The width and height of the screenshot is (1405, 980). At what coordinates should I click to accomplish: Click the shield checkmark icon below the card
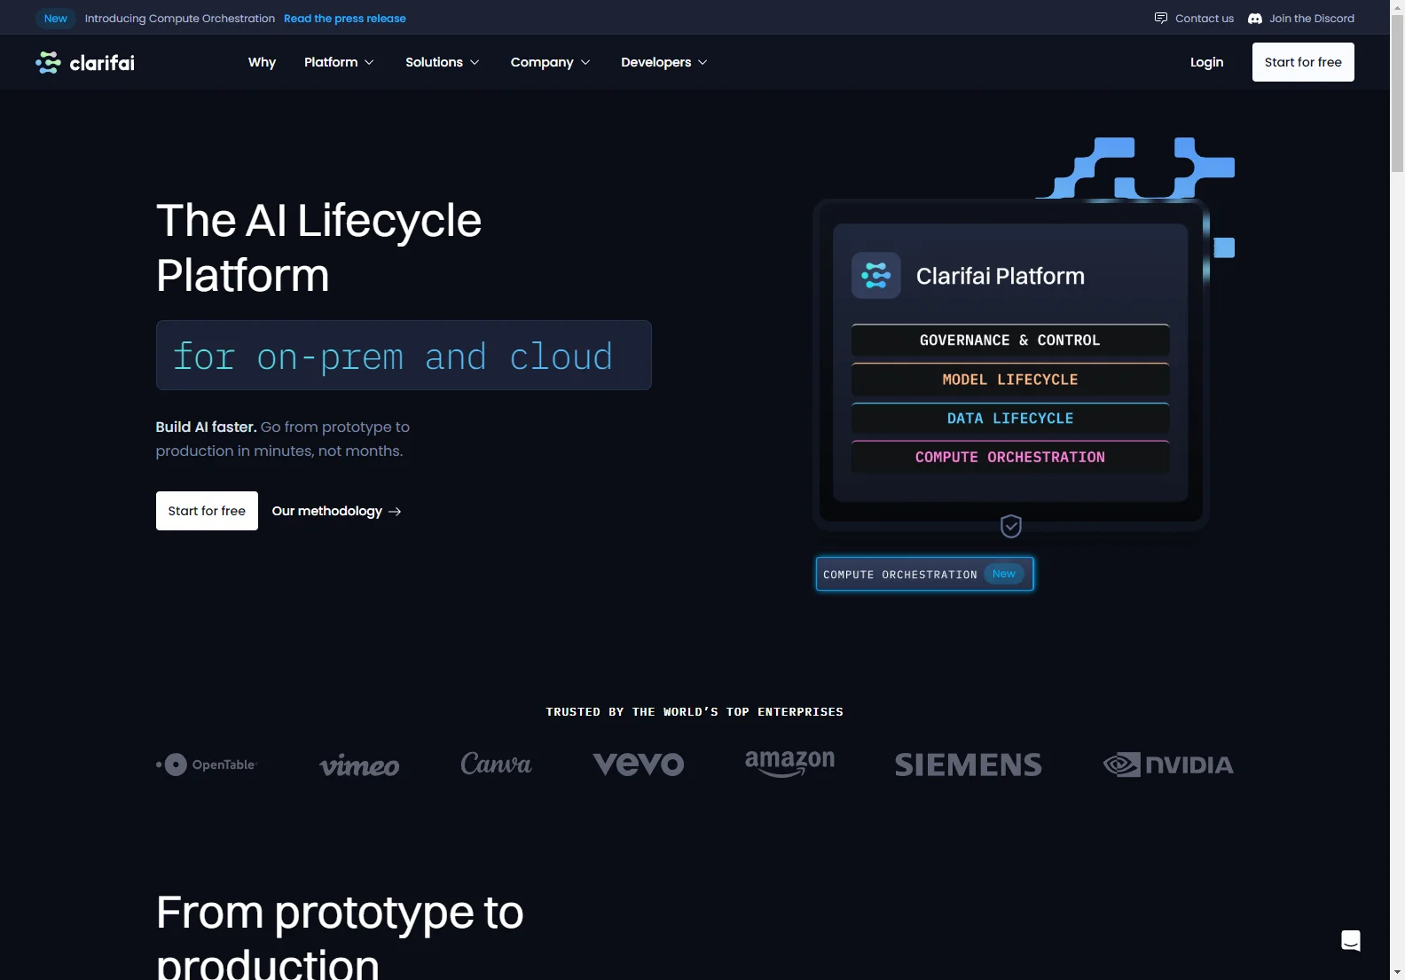point(1011,526)
